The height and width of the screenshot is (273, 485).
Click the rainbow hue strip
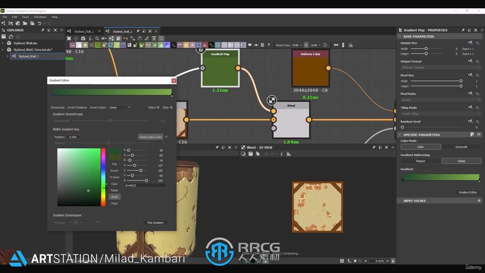(x=103, y=177)
